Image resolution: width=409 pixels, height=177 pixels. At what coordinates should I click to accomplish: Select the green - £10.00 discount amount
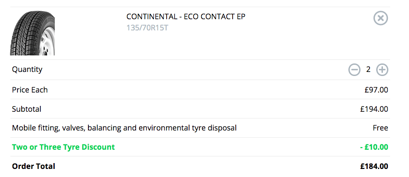point(374,147)
